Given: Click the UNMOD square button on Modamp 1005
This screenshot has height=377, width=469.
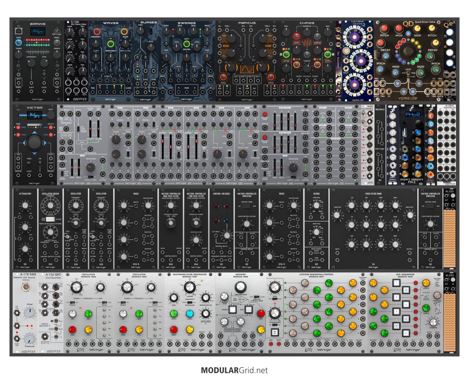Looking at the screenshot, I should [x=232, y=310].
